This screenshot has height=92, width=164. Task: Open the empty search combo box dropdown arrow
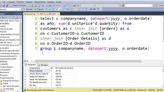(x=152, y=5)
